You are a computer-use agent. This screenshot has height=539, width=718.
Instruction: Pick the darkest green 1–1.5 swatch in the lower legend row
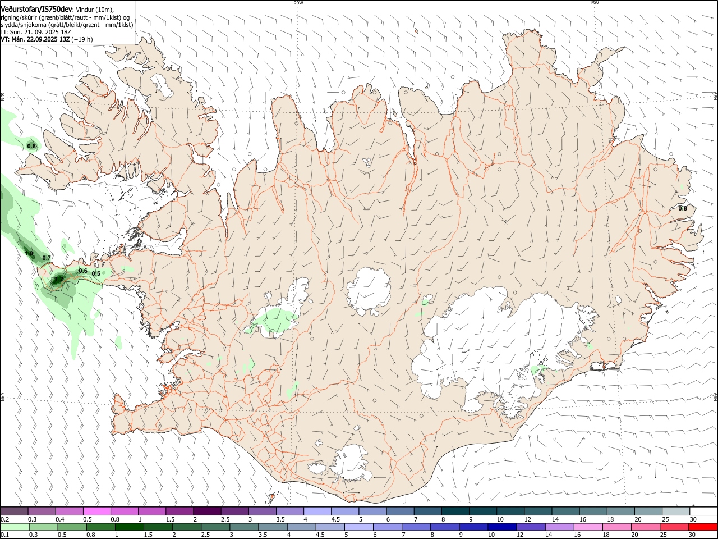point(129,527)
